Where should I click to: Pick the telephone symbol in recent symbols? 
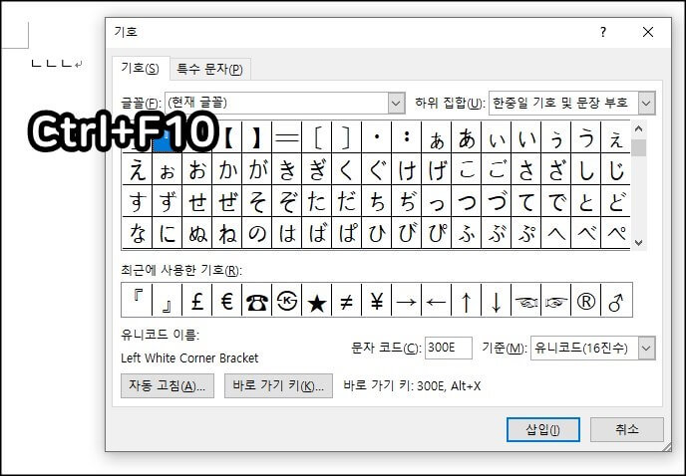click(x=257, y=300)
